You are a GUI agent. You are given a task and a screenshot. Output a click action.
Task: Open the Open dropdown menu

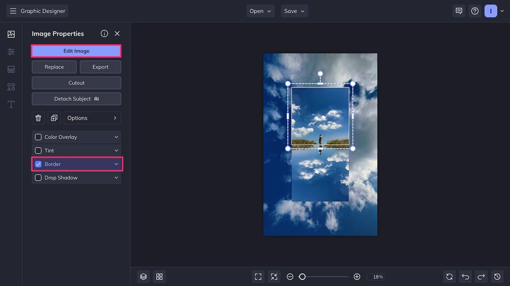tap(260, 11)
